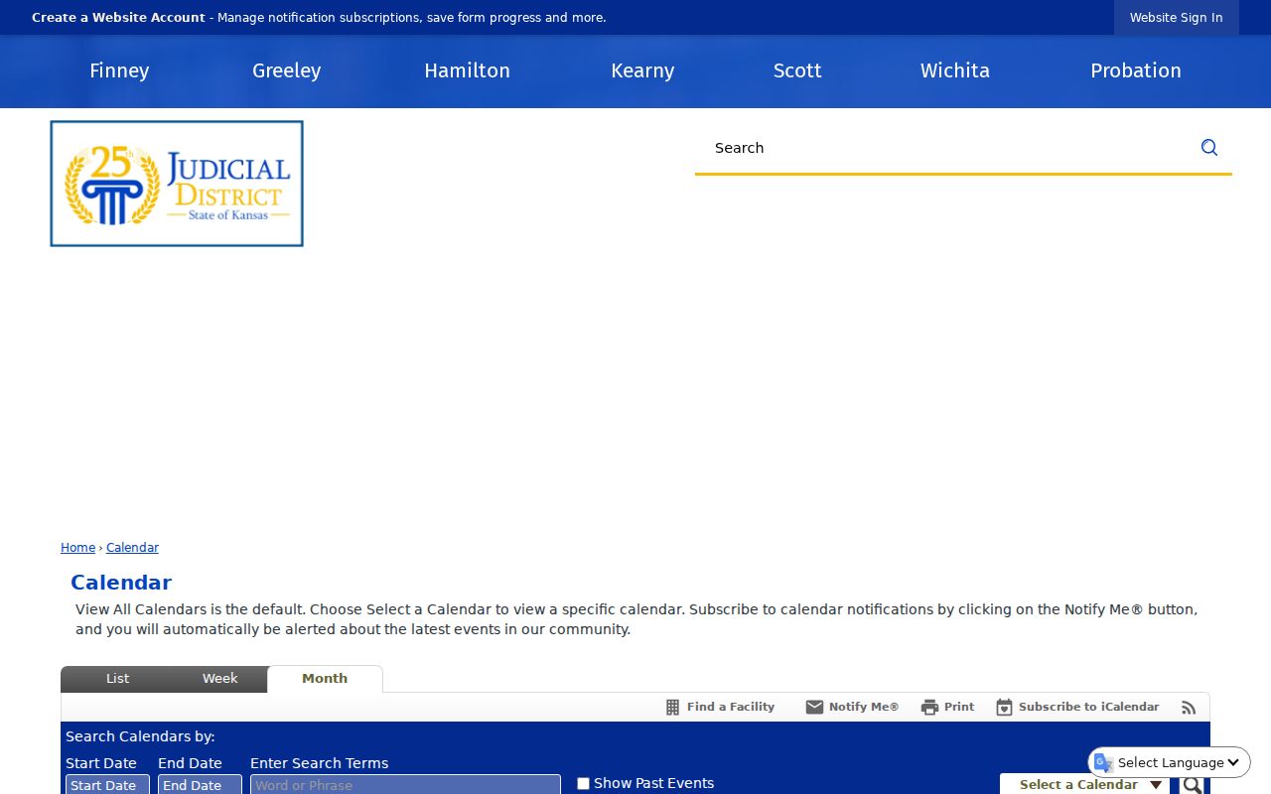Click the Notify Me envelope icon
This screenshot has width=1271, height=794.
click(x=814, y=707)
